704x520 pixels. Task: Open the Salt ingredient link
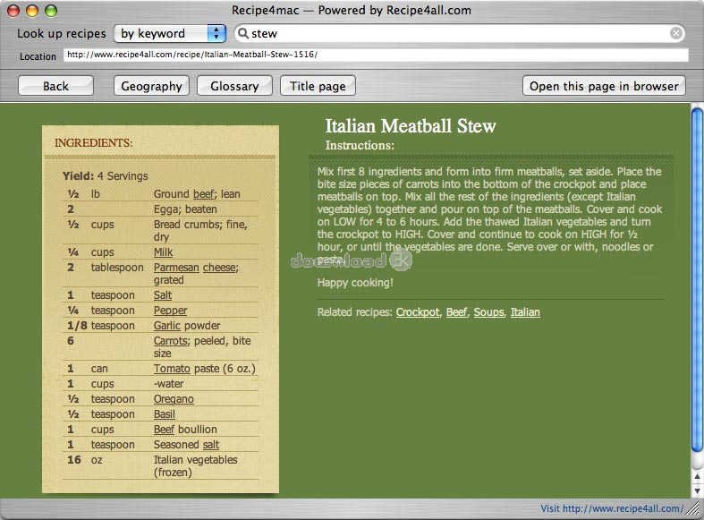click(x=163, y=295)
